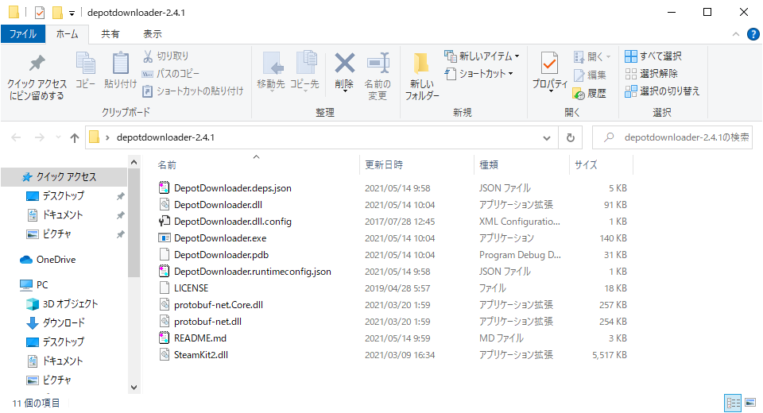Click Pin to Quick Access pushpin icon

(37, 64)
